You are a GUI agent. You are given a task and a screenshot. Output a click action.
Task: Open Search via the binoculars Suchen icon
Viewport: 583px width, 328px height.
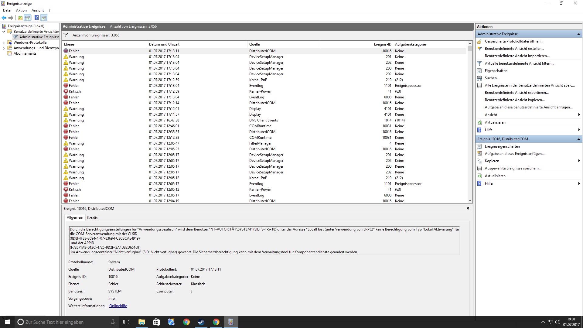(x=479, y=78)
